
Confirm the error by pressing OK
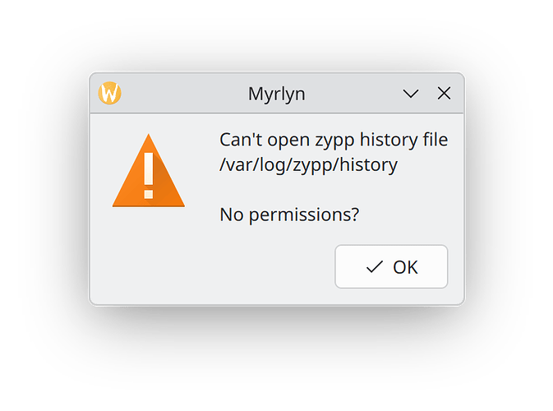391,267
